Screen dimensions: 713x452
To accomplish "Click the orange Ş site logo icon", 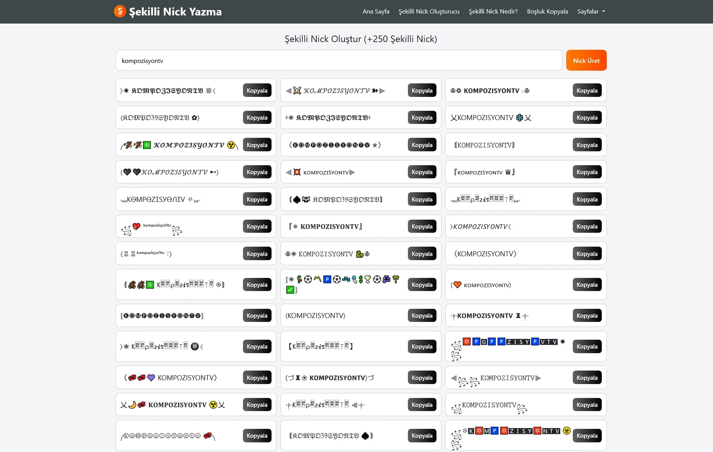I will pos(120,11).
